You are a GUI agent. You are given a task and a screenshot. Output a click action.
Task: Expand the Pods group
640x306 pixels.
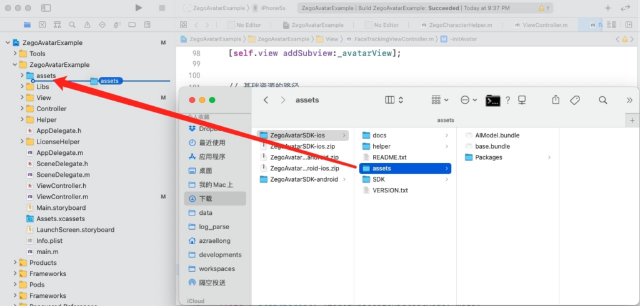click(x=15, y=284)
